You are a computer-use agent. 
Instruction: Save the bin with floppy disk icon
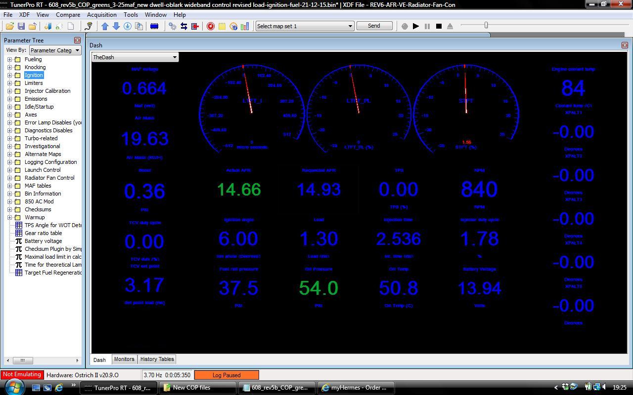click(x=21, y=26)
